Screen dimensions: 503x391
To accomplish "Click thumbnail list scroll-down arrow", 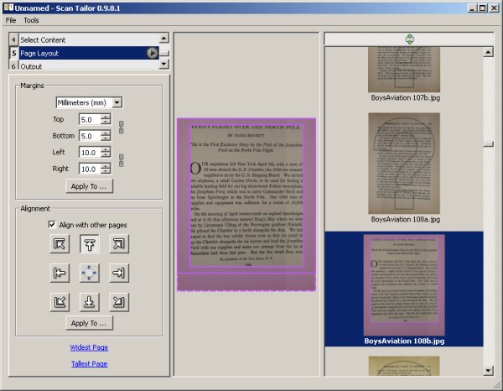I will 488,371.
